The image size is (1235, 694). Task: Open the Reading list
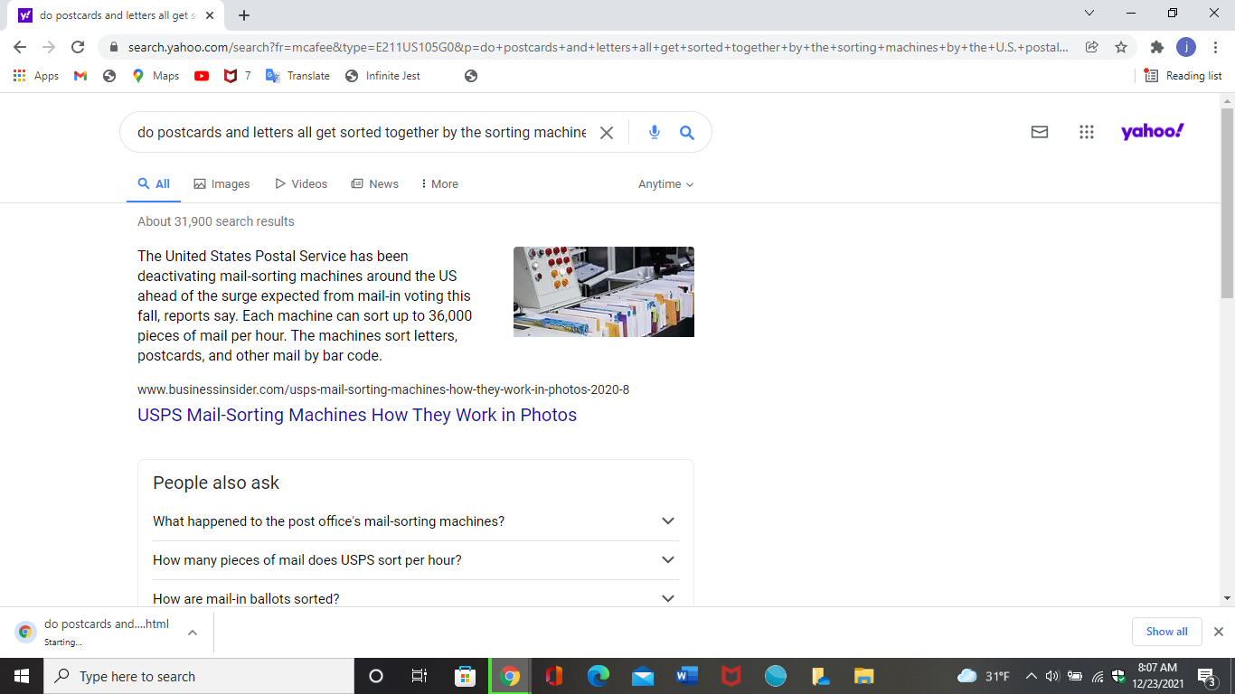(1183, 76)
